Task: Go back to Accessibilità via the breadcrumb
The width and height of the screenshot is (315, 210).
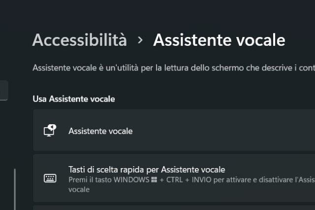Action: tap(79, 40)
